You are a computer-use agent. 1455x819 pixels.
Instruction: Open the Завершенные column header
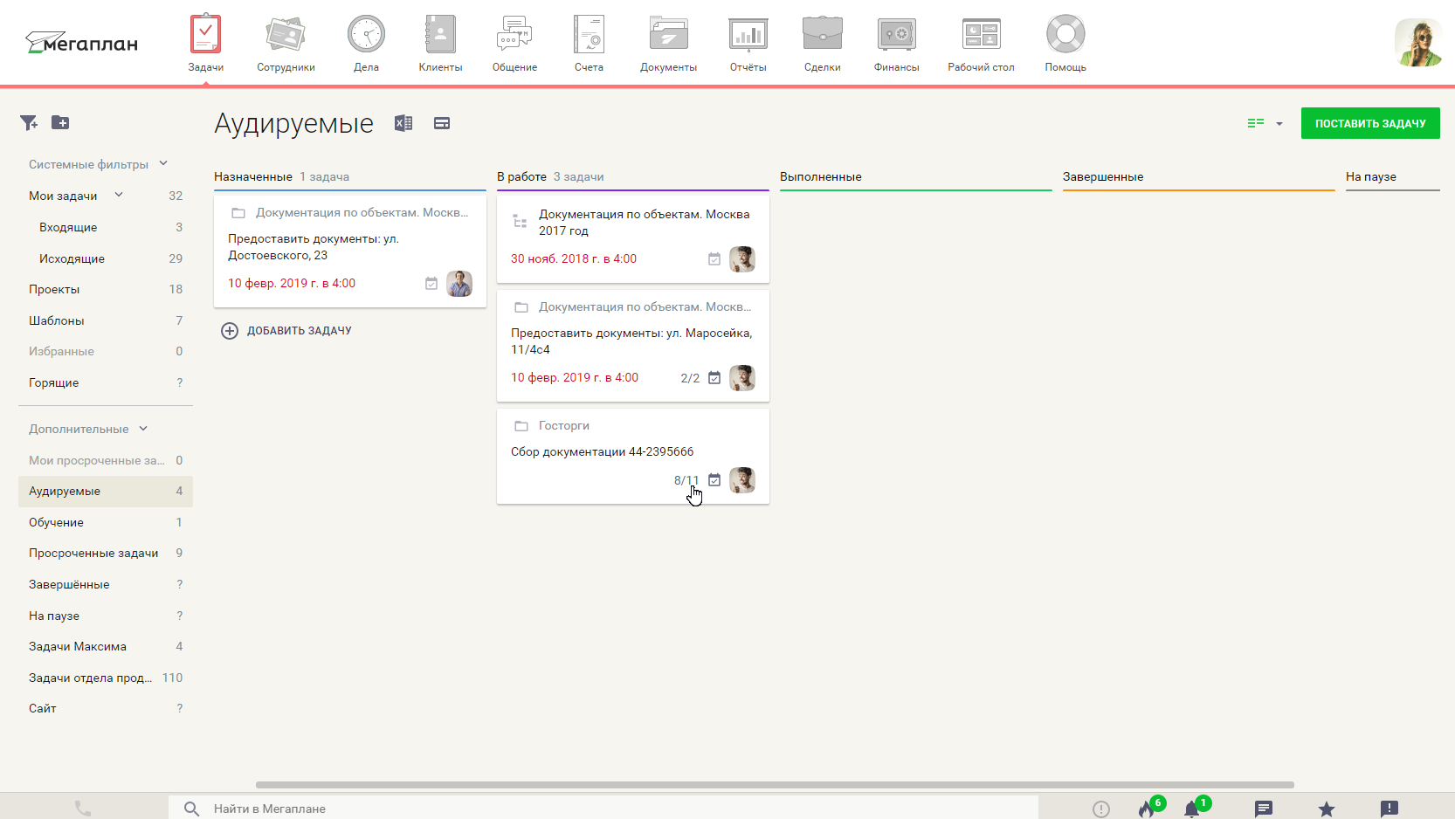coord(1103,176)
